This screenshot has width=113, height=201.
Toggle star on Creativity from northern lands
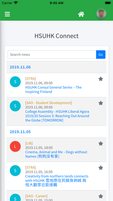[x=101, y=168]
